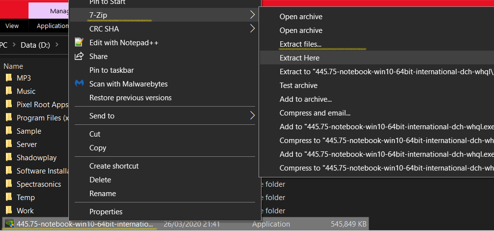The height and width of the screenshot is (231, 494).
Task: Select Create shortcut
Action: 165,166
